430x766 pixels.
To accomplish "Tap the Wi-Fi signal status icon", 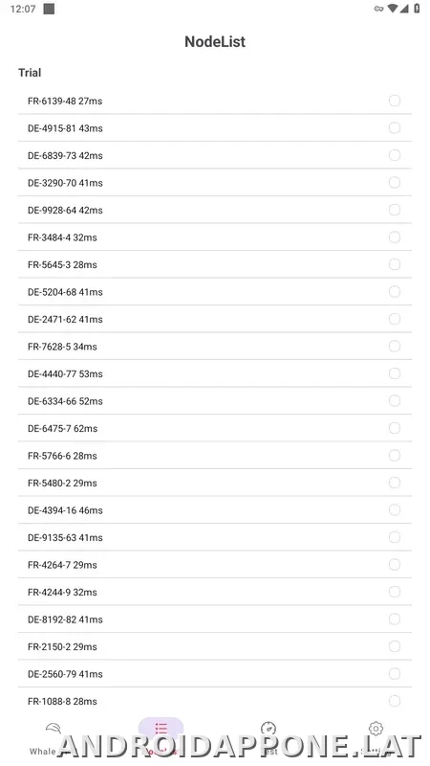I will [x=393, y=9].
